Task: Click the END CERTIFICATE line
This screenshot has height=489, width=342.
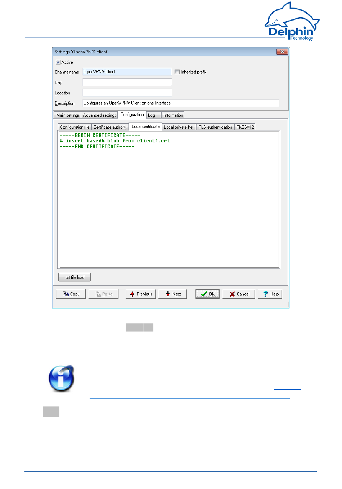Action: [x=97, y=147]
